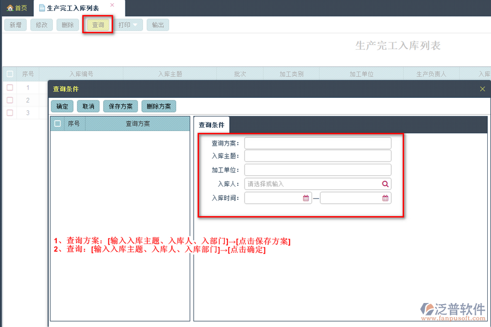This screenshot has height=327, width=491.
Task: Click the 加工单位 column header
Action: tap(361, 74)
